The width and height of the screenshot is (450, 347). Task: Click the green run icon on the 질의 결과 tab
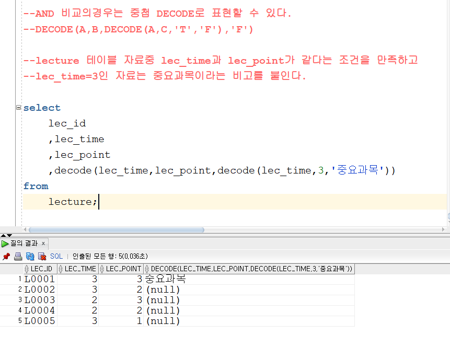point(5,244)
